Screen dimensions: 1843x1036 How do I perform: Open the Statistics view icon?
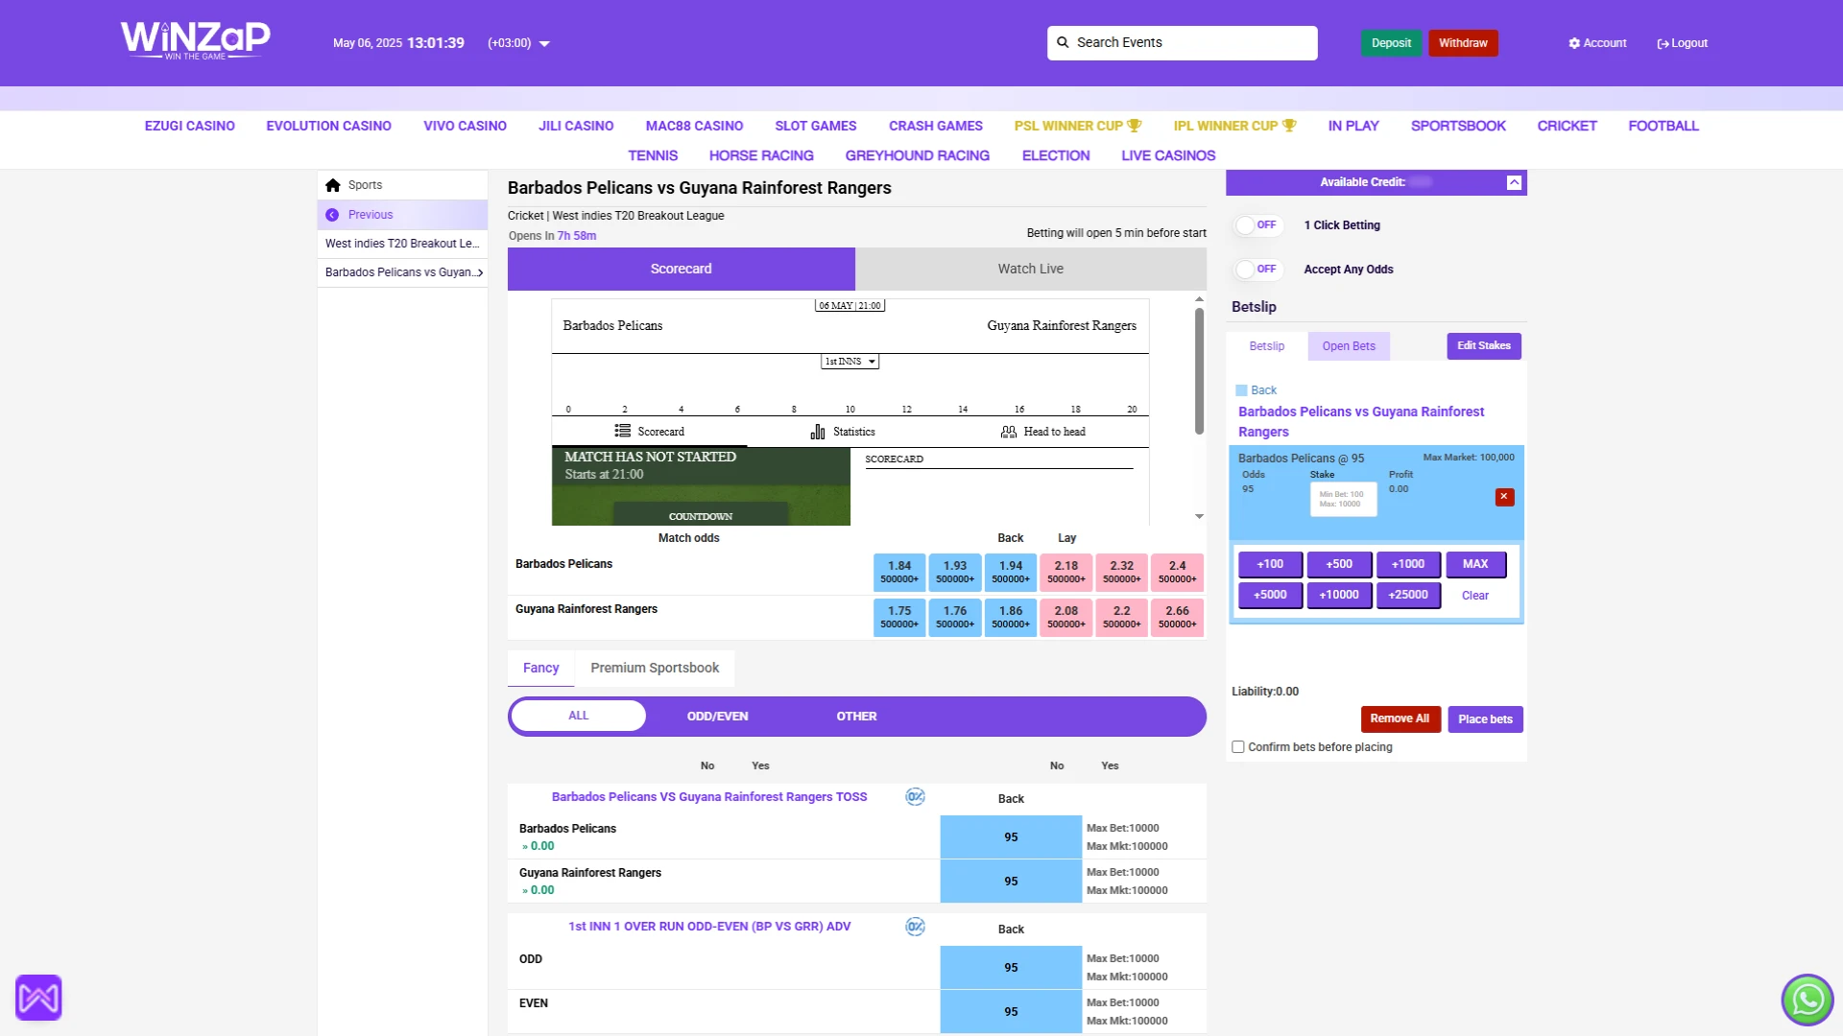[817, 431]
